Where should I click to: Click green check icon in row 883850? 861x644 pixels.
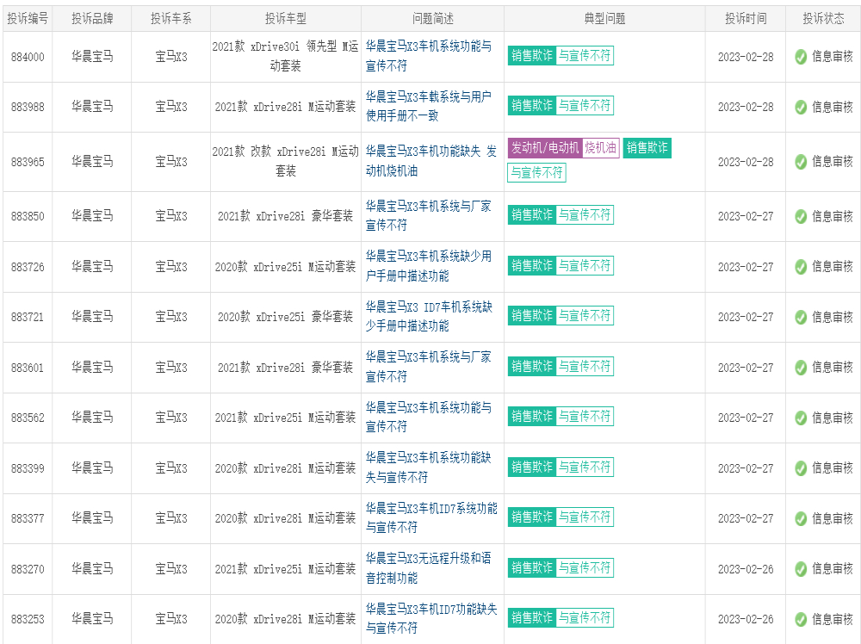click(801, 216)
